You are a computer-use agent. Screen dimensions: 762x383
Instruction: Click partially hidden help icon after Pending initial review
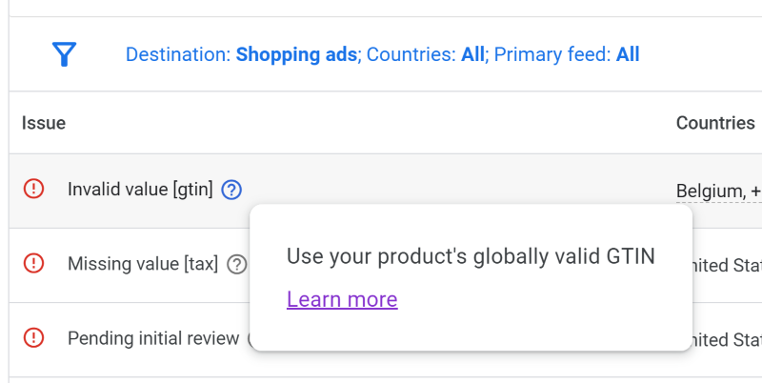tap(249, 339)
